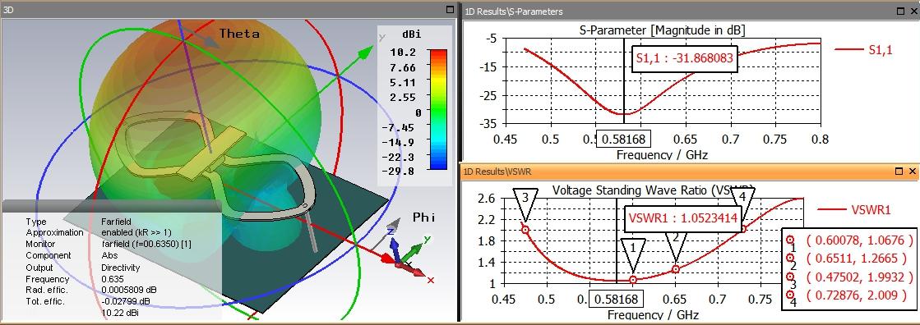Maximize the VSWR result window
Viewport: 920px width, 325px height.
click(x=899, y=172)
